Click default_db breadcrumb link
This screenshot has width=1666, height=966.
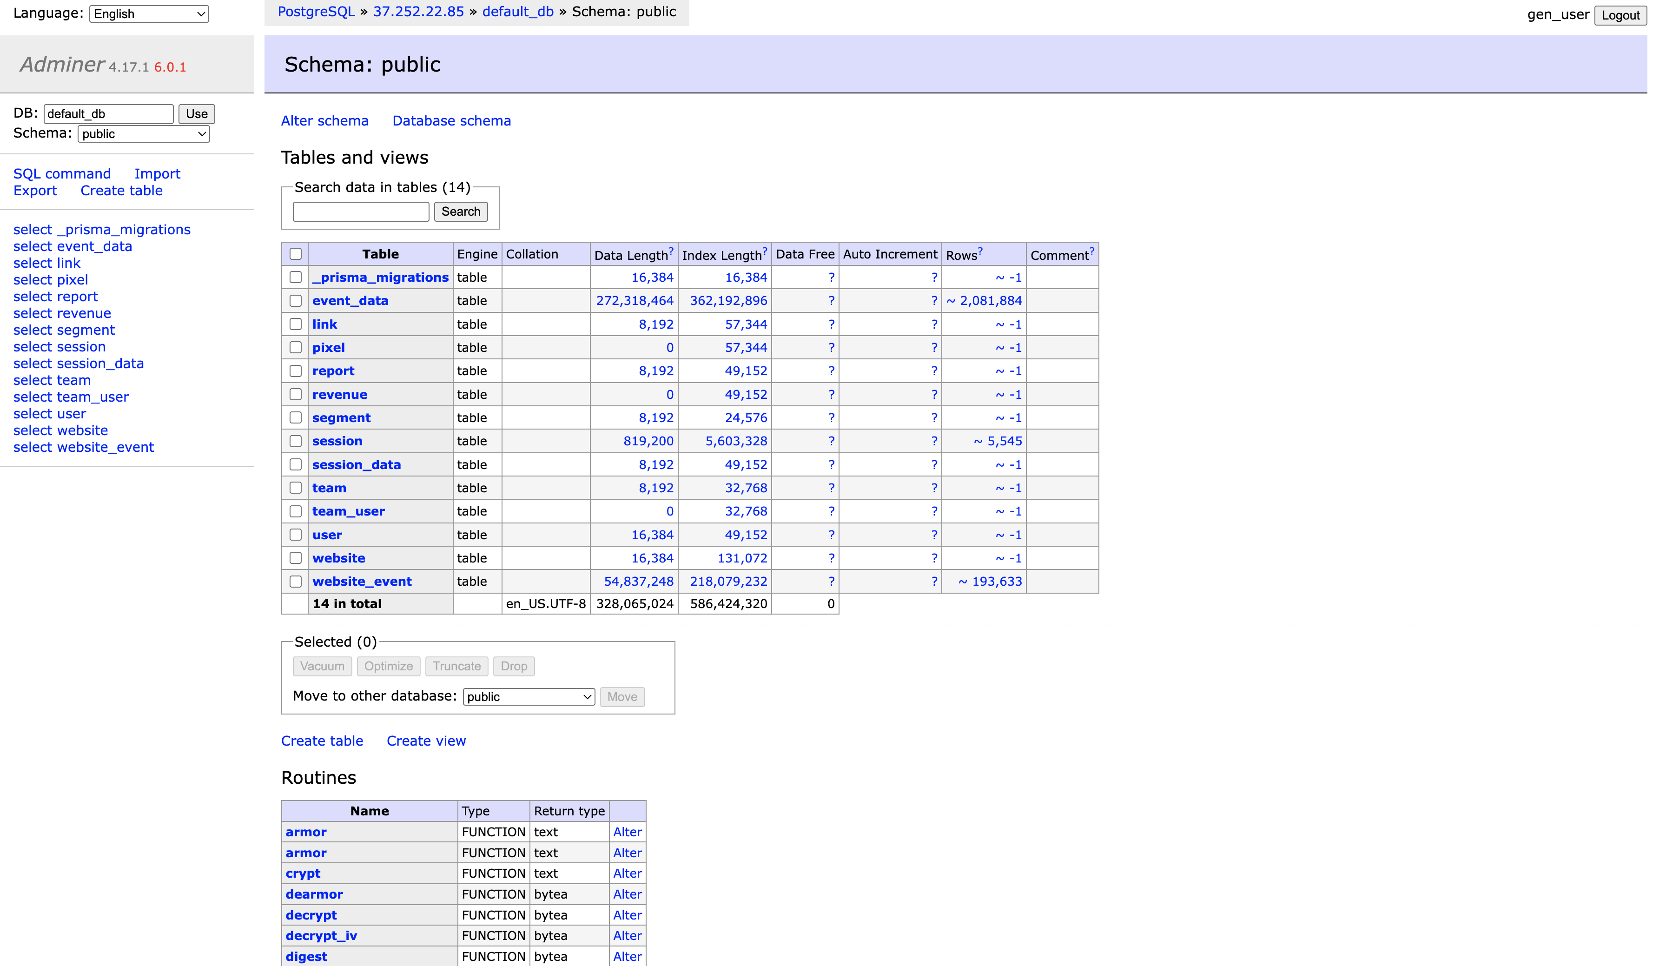point(518,12)
